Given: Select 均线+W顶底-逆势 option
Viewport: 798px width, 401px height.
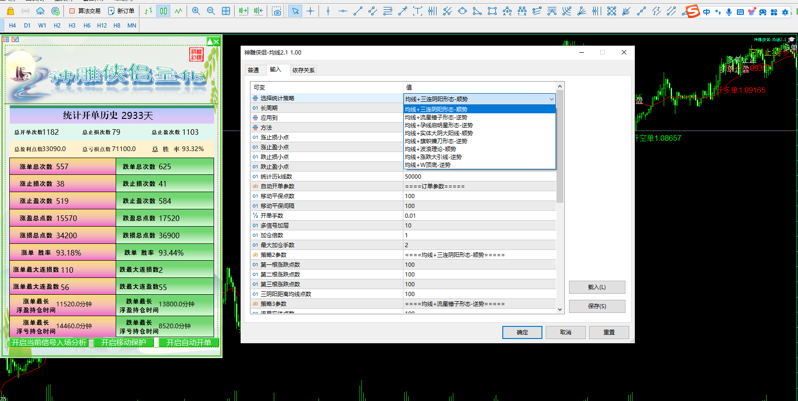Looking at the screenshot, I should click(x=428, y=165).
